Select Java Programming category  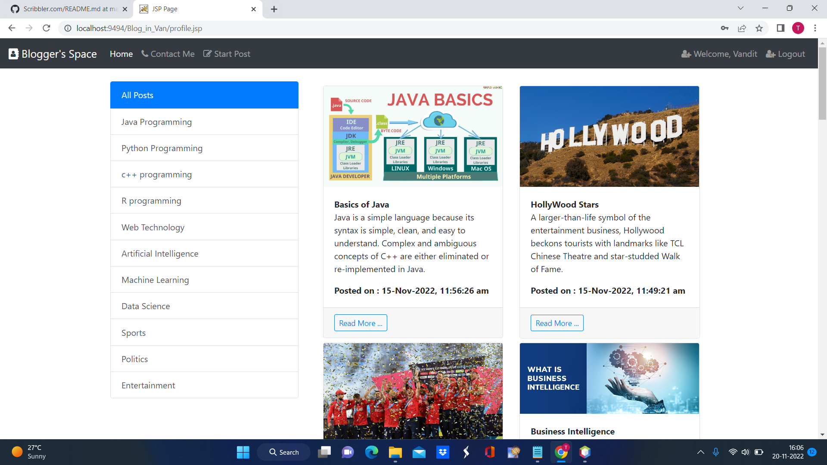point(204,122)
